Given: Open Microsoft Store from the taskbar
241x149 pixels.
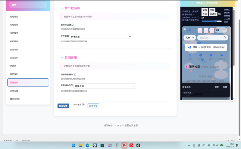Looking at the screenshot, I should click(102, 145).
